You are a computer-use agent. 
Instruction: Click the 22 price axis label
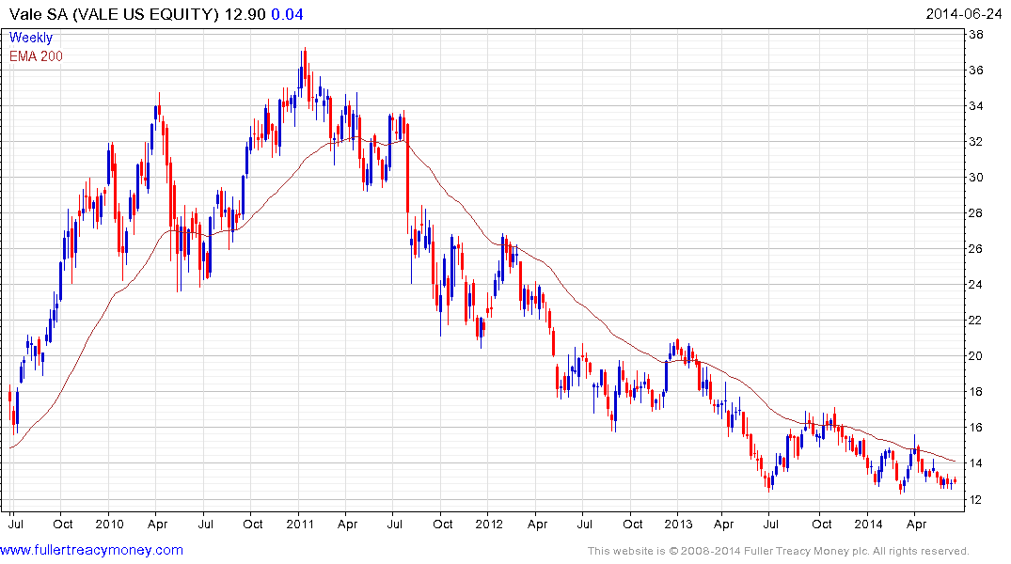tap(976, 321)
